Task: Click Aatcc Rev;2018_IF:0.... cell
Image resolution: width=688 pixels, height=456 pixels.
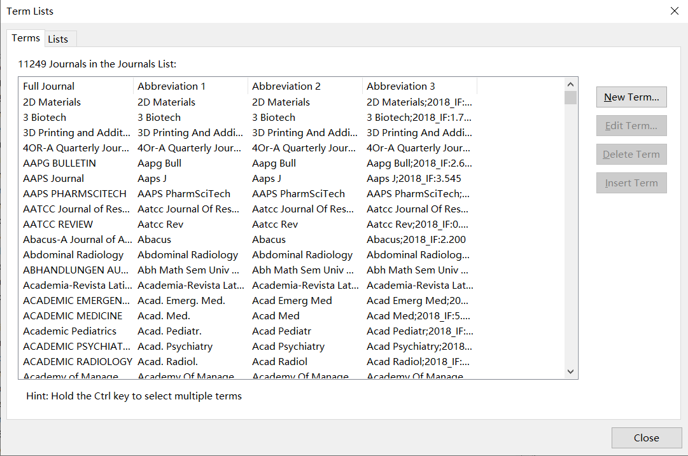Action: (418, 225)
